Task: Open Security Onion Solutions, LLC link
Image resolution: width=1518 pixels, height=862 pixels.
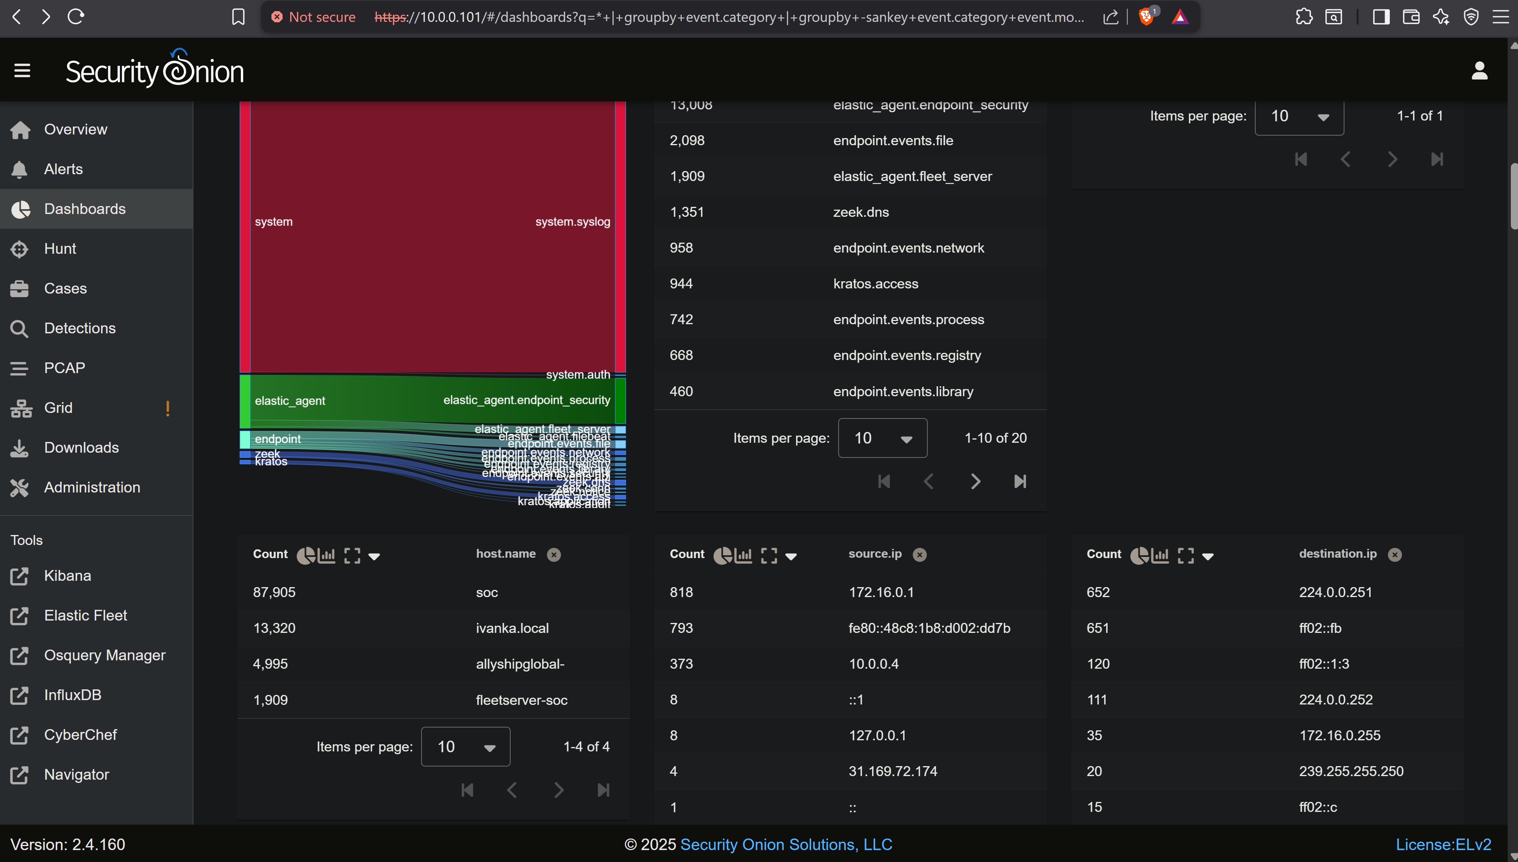Action: (x=786, y=844)
